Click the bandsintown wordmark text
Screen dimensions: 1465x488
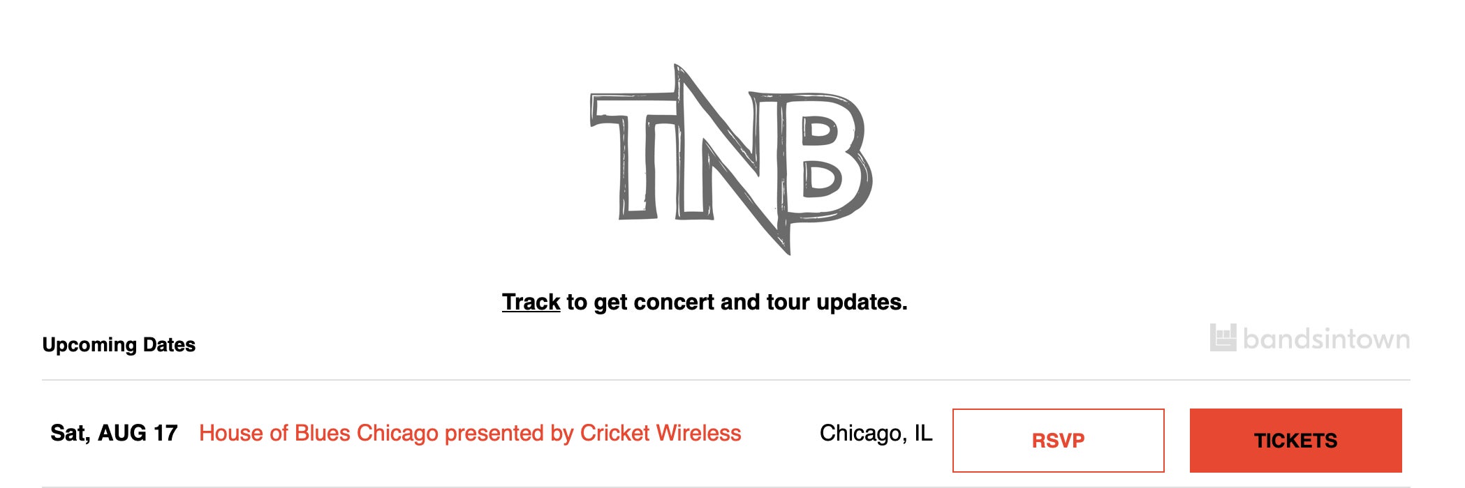point(1326,339)
